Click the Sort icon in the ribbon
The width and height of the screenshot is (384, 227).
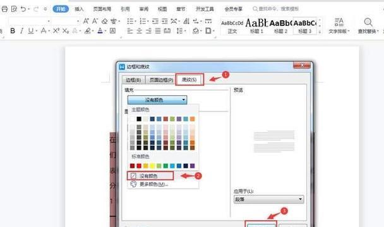(x=186, y=21)
